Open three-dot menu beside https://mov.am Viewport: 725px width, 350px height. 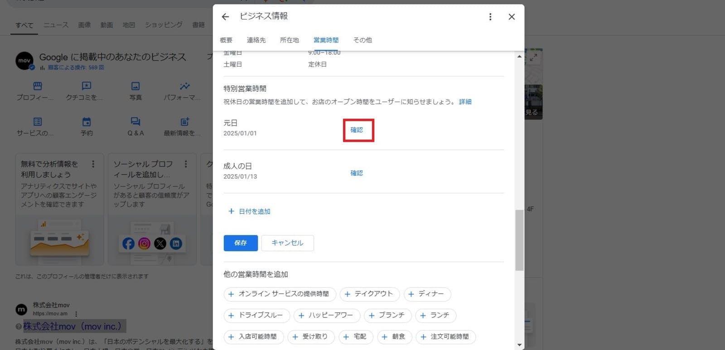tap(76, 314)
